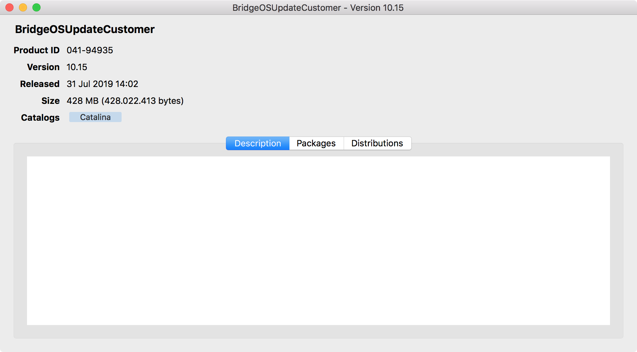The width and height of the screenshot is (637, 352).
Task: Select the size value 428 MB
Action: click(125, 101)
